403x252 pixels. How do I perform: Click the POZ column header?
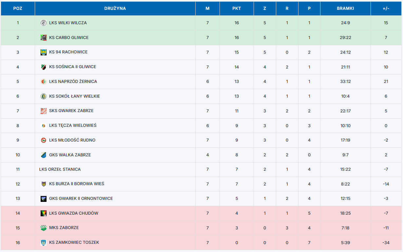pos(18,9)
